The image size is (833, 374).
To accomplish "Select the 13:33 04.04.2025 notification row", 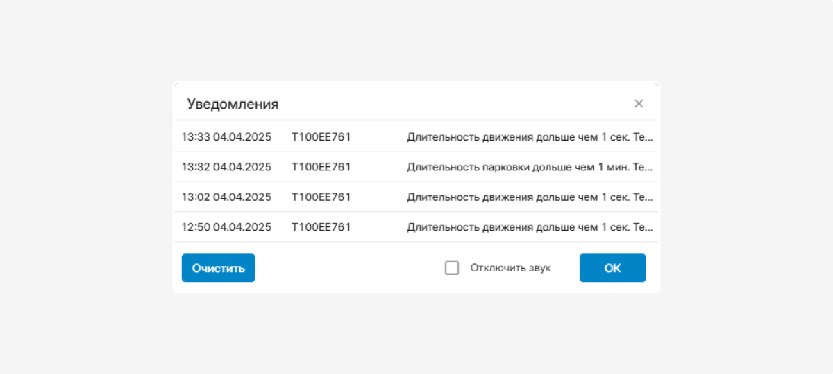I will [x=416, y=137].
